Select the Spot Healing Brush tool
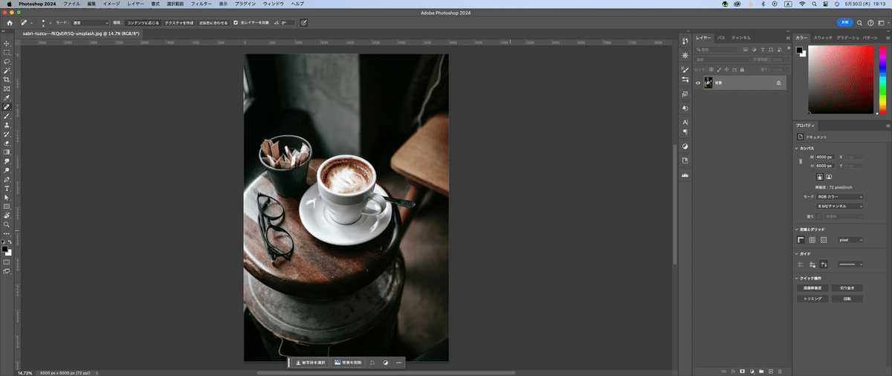Viewport: 892px width, 376px height. point(7,107)
